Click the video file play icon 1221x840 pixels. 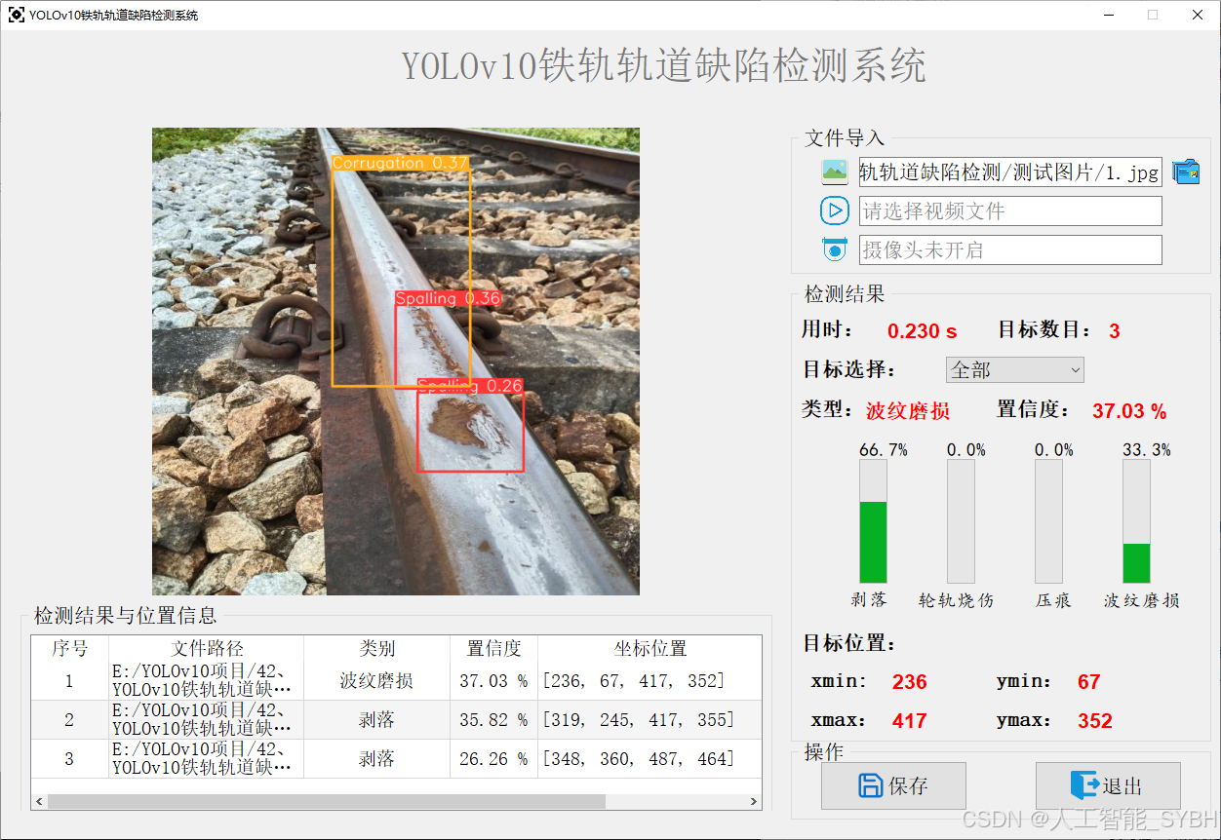[x=835, y=210]
